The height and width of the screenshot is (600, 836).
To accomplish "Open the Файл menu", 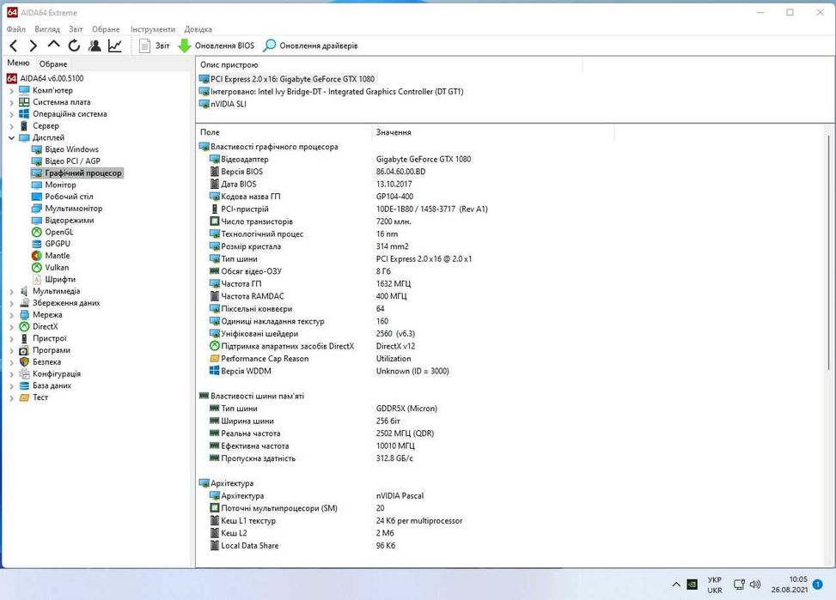I will point(16,29).
